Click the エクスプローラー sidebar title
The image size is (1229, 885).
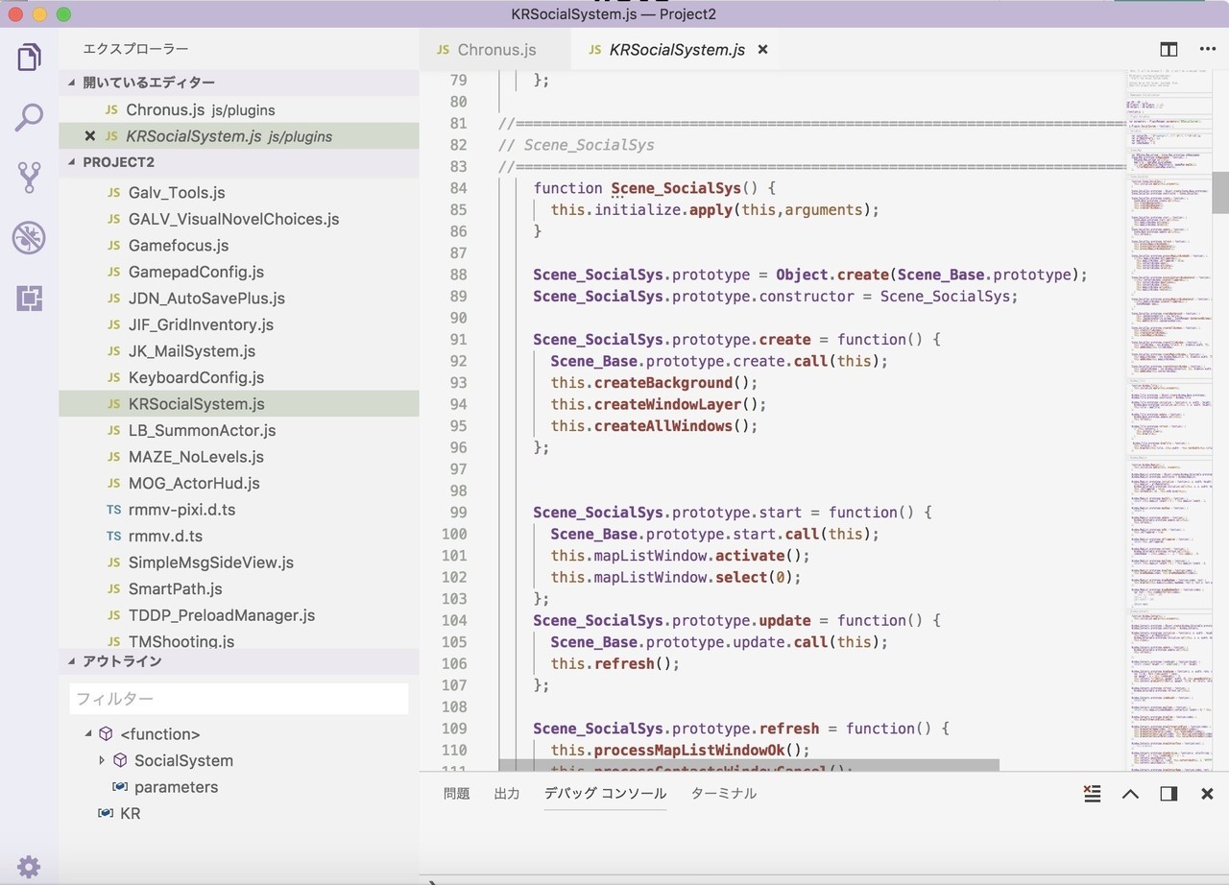(135, 49)
